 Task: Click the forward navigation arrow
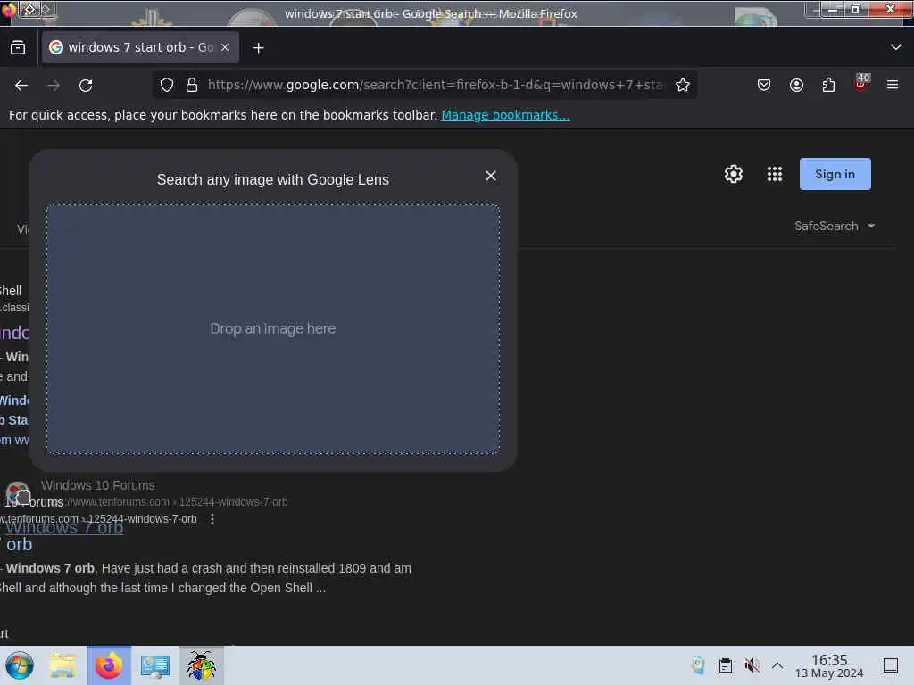coord(54,86)
